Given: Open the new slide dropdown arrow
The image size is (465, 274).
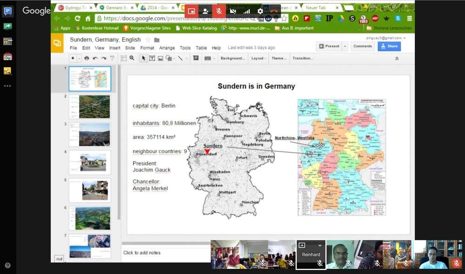Looking at the screenshot, I should tap(79, 58).
